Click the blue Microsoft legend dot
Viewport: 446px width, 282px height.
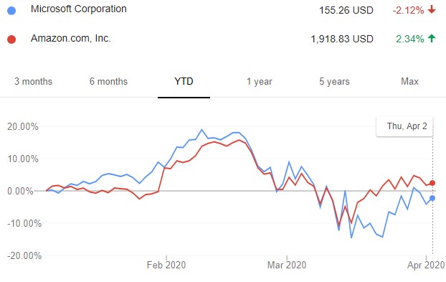[x=11, y=11]
